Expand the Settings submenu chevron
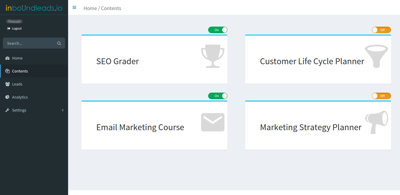The image size is (400, 195). click(x=62, y=110)
